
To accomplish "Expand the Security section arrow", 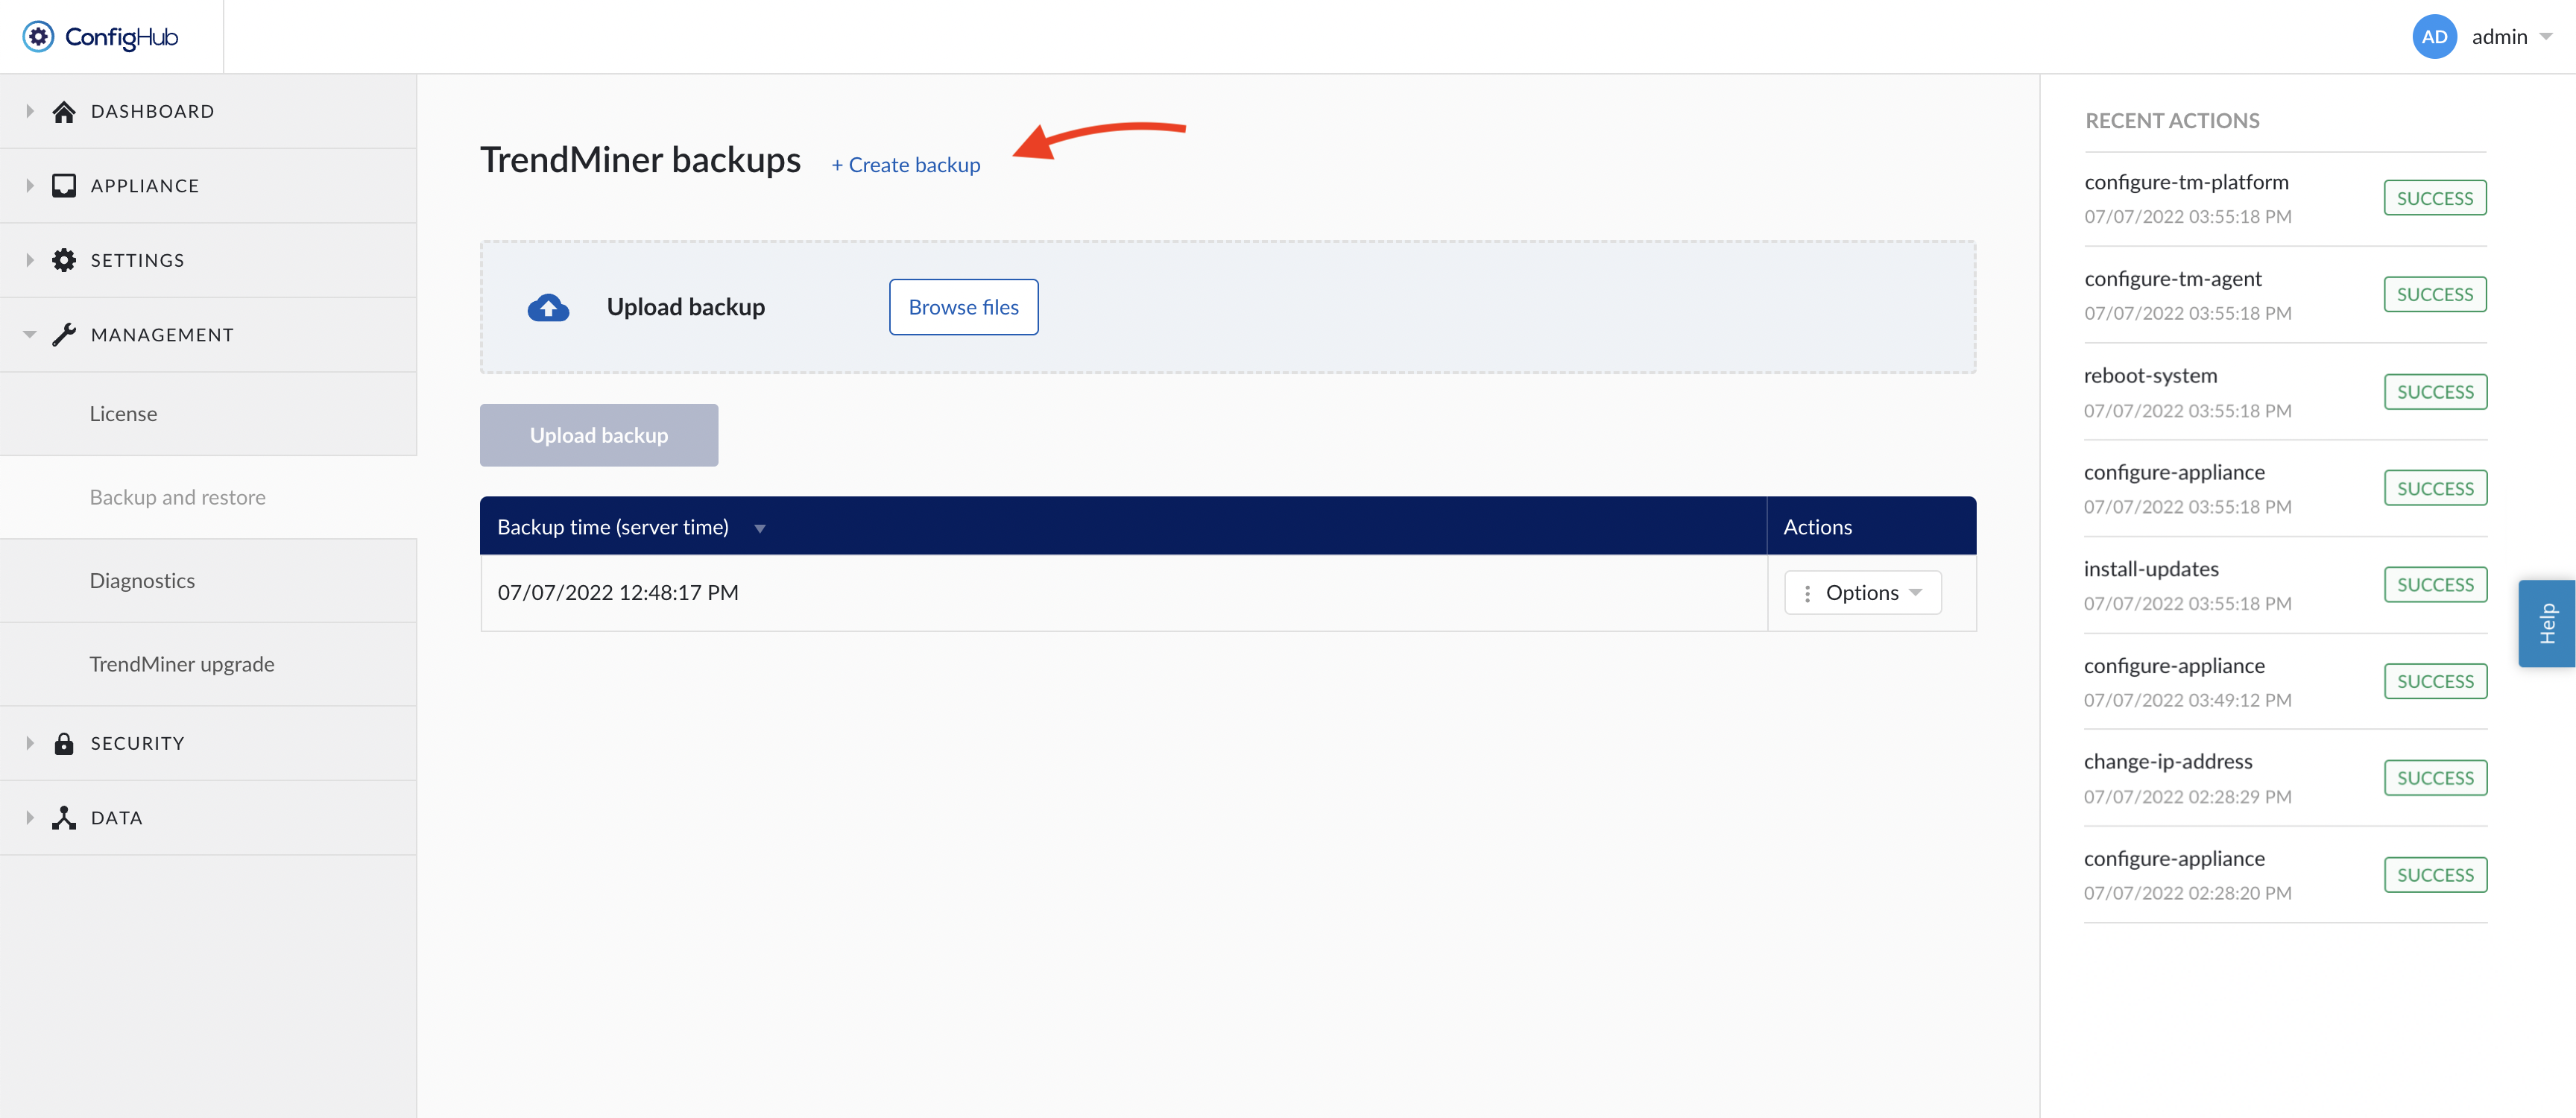I will pos(30,743).
